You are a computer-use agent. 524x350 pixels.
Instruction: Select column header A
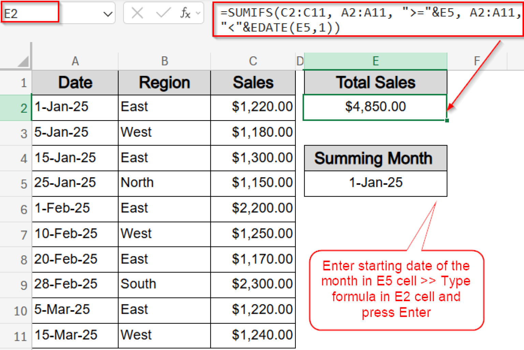(75, 61)
